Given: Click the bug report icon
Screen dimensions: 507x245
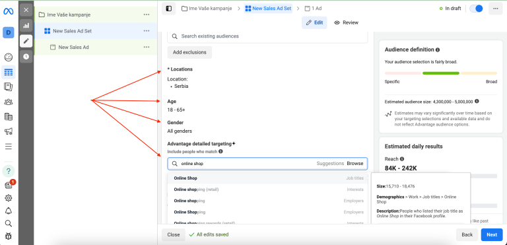Looking at the screenshot, I should coord(9,236).
